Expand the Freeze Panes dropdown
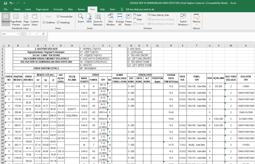This screenshot has height=164, width=255. (x=128, y=20)
